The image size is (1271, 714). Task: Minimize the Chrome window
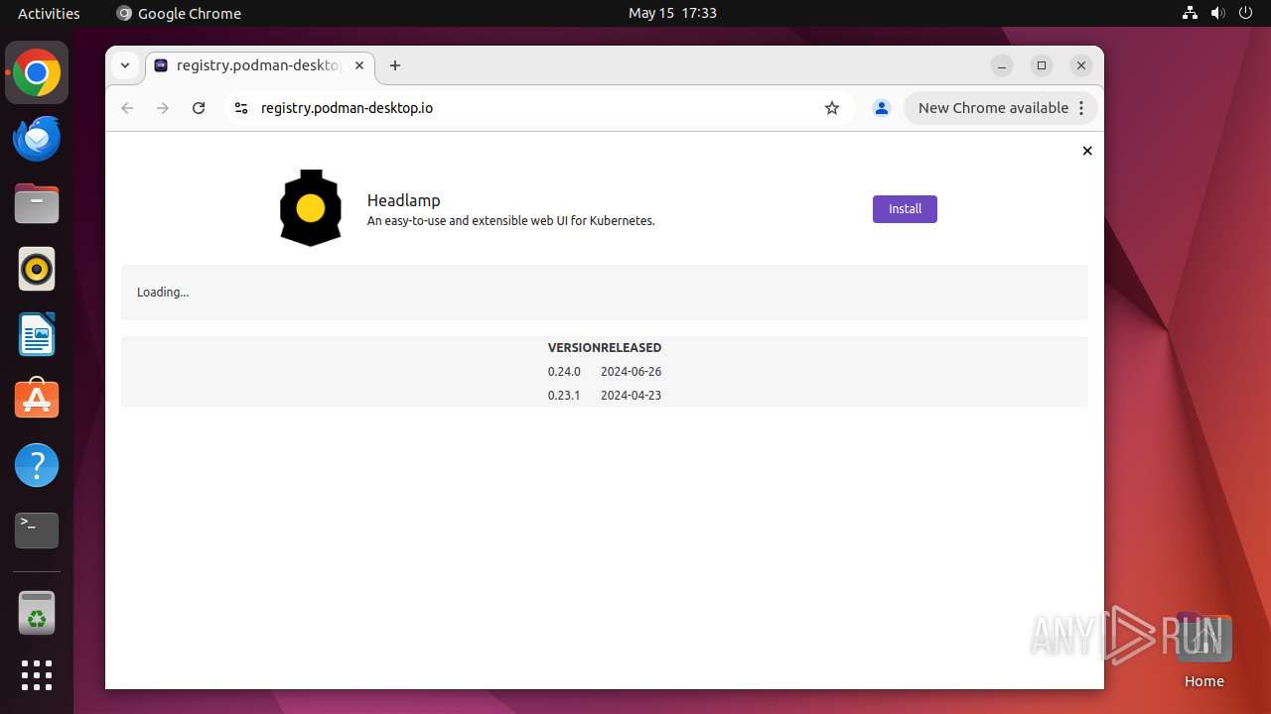tap(1002, 65)
